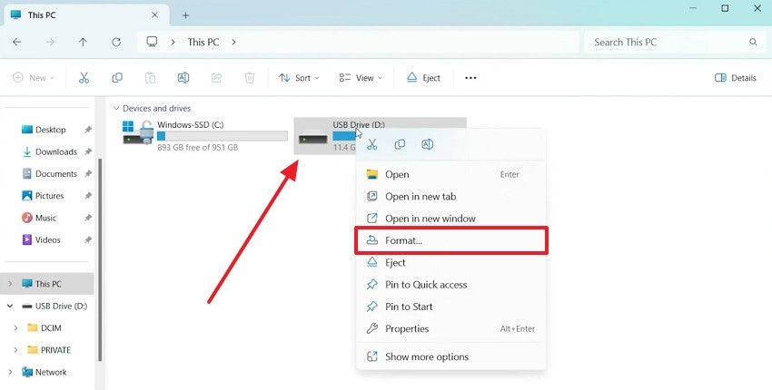Click the search magnifier icon

tap(753, 43)
